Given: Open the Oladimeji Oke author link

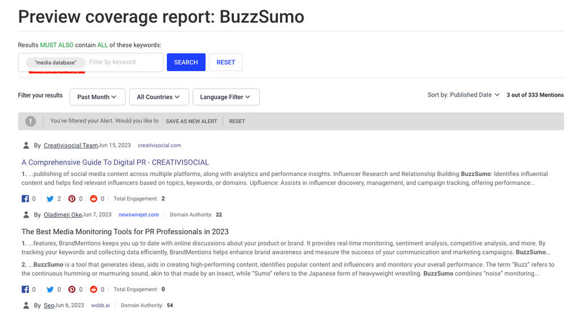Looking at the screenshot, I should click(x=63, y=215).
